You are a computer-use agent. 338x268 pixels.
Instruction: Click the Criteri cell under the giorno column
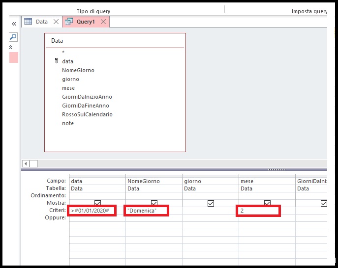211,211
